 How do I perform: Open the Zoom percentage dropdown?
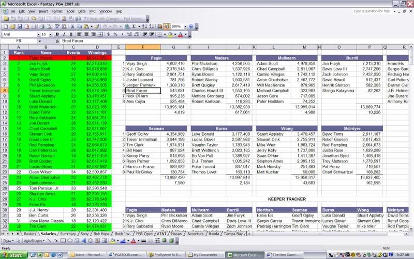pos(185,26)
